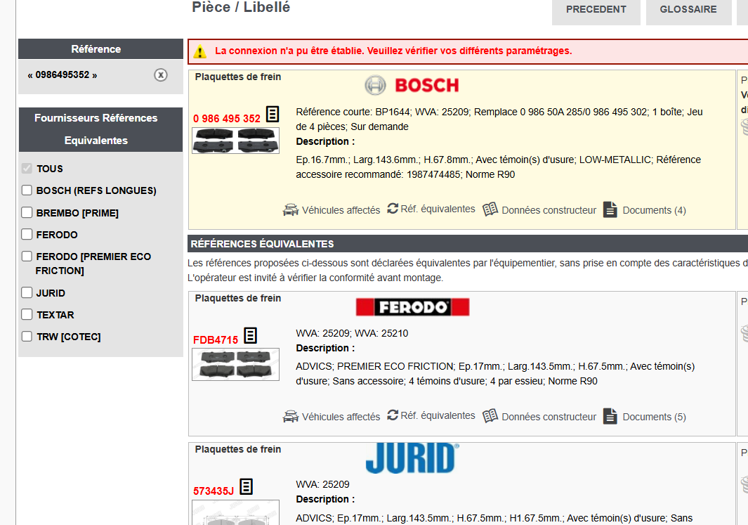
Task: Click the document icon for Ferodo Documents (5)
Action: 610,416
